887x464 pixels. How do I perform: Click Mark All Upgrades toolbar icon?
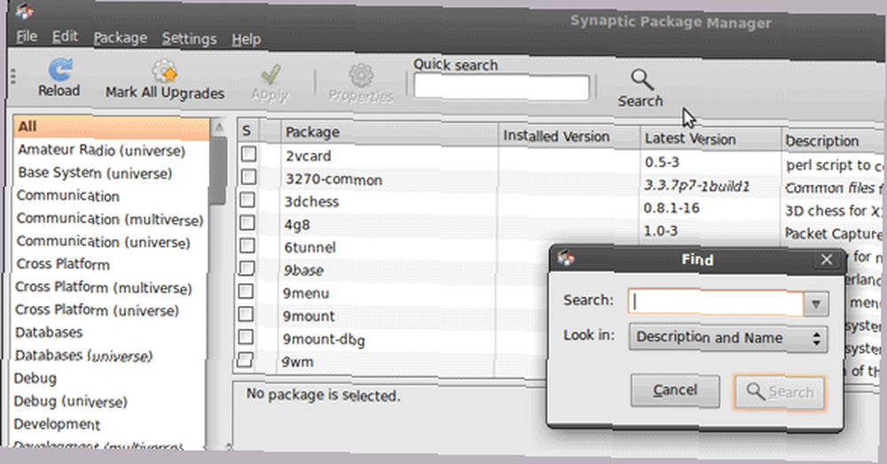(x=165, y=72)
